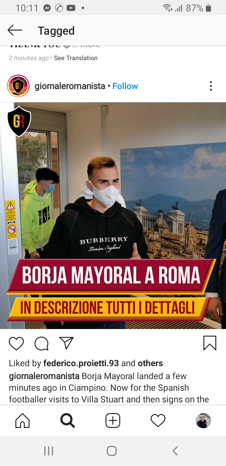Open the Search tab

[x=67, y=421]
